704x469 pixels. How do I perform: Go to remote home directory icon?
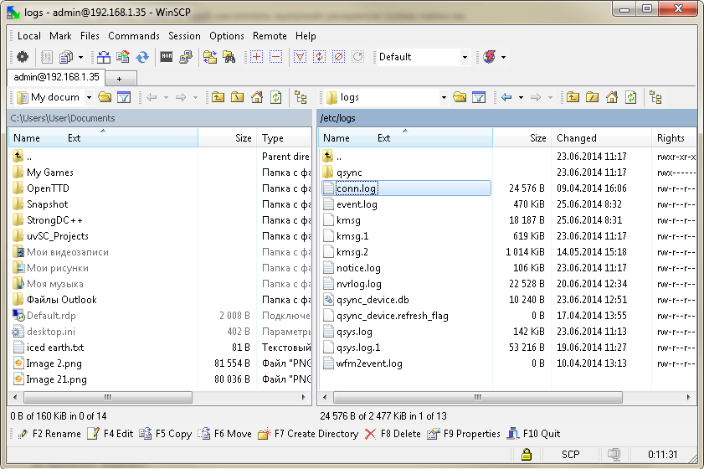point(612,97)
